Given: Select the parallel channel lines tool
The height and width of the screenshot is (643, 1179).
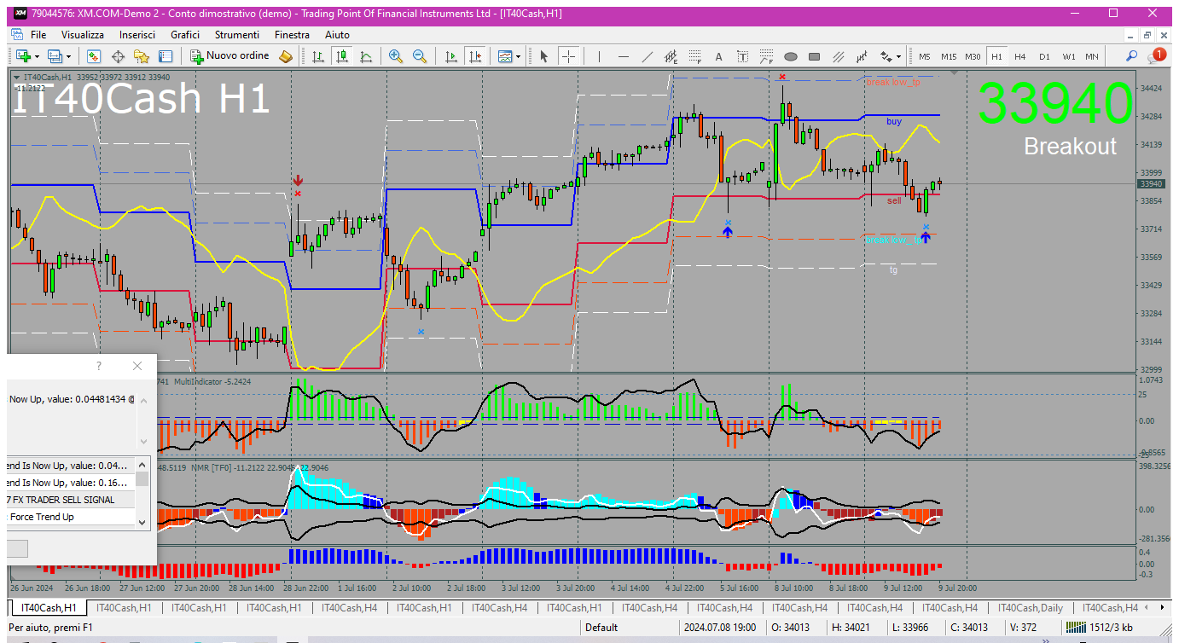Looking at the screenshot, I should 839,56.
